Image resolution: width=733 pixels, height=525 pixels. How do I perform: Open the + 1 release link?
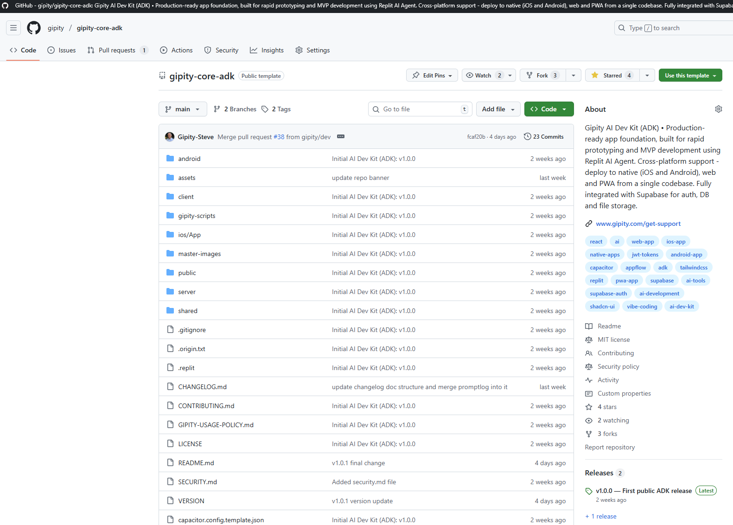click(x=601, y=516)
